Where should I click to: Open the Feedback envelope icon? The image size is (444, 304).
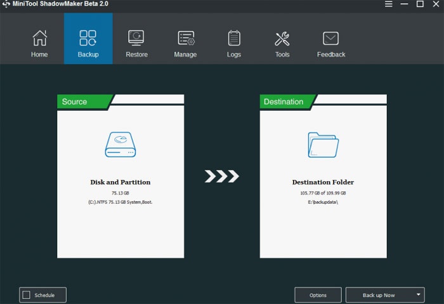[x=330, y=38]
